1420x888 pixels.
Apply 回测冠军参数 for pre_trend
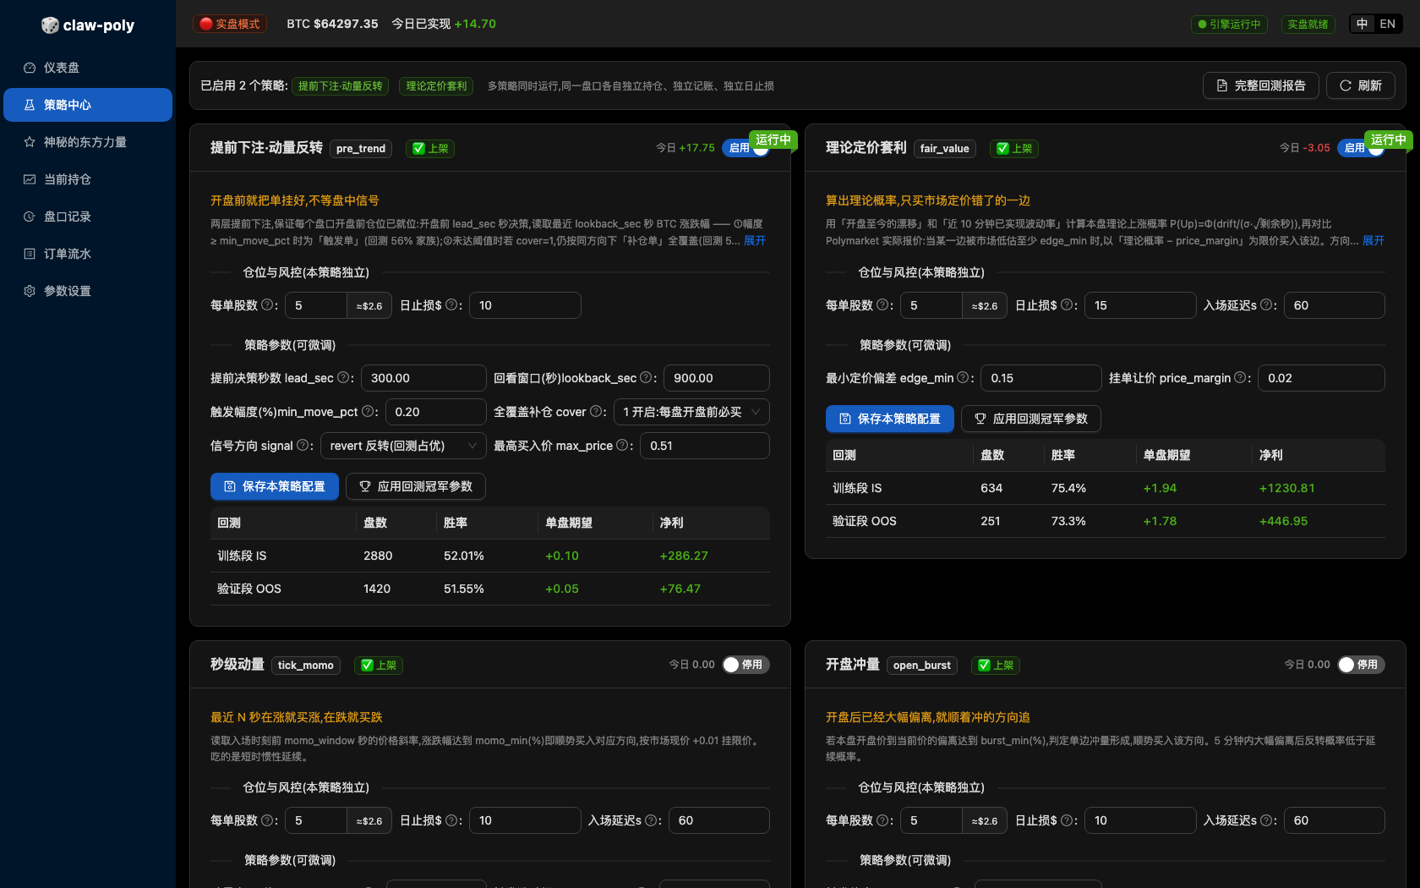point(416,486)
